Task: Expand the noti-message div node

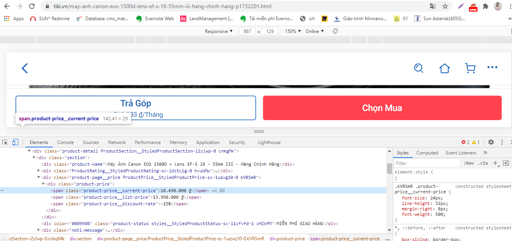Action: click(x=38, y=230)
